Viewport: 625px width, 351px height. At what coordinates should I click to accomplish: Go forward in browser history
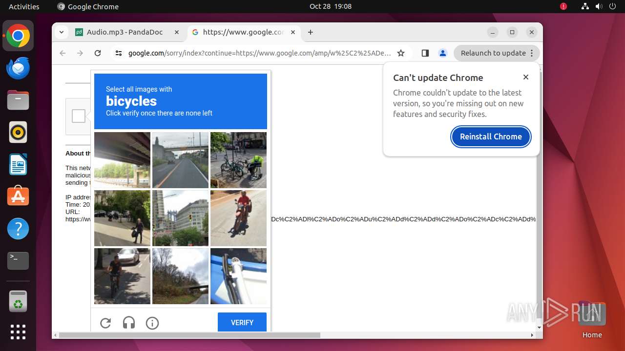tap(80, 53)
